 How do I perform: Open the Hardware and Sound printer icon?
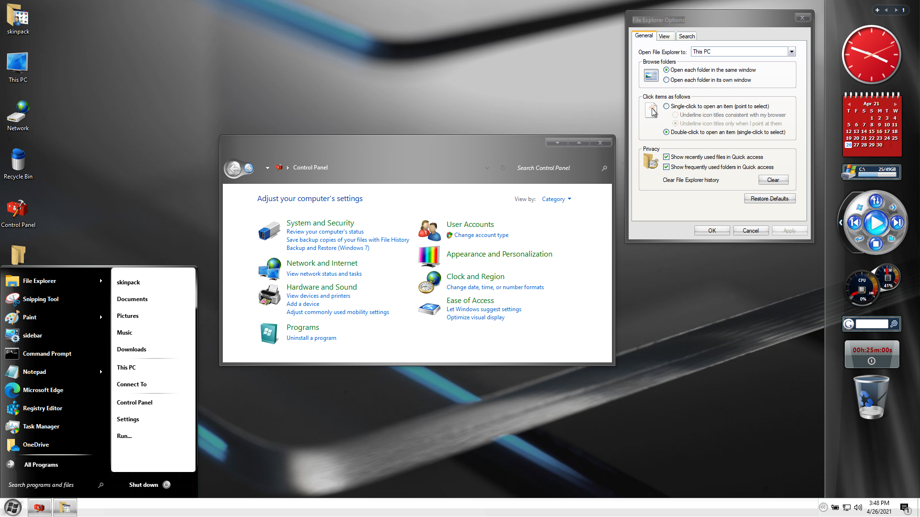click(269, 295)
